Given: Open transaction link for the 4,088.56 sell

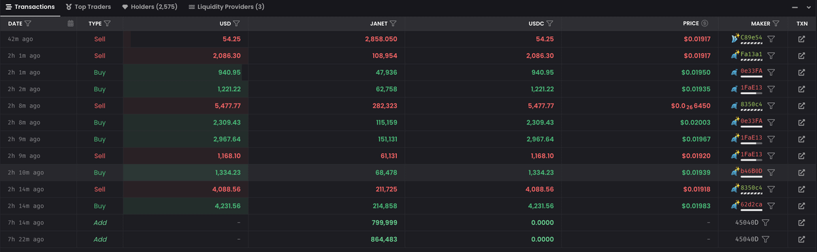Looking at the screenshot, I should [x=801, y=189].
